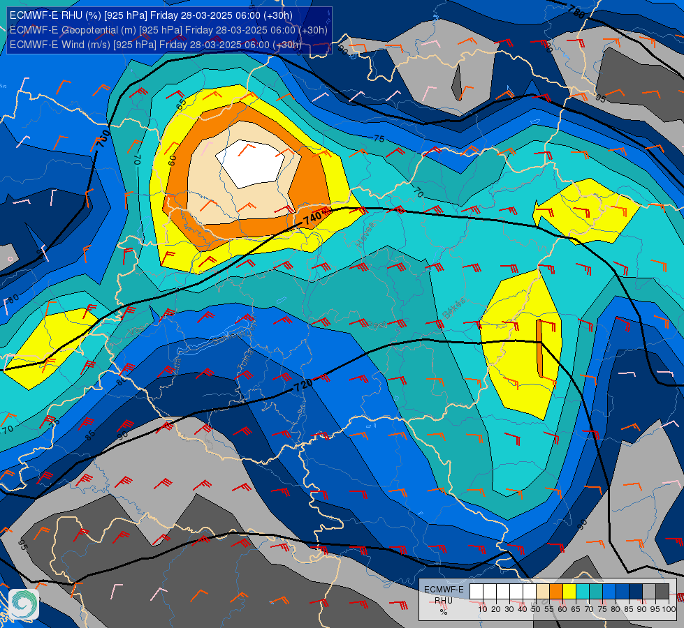This screenshot has width=684, height=628.
Task: Select the 'ECMWF-E RHU (%)' title line
Action: tap(151, 15)
